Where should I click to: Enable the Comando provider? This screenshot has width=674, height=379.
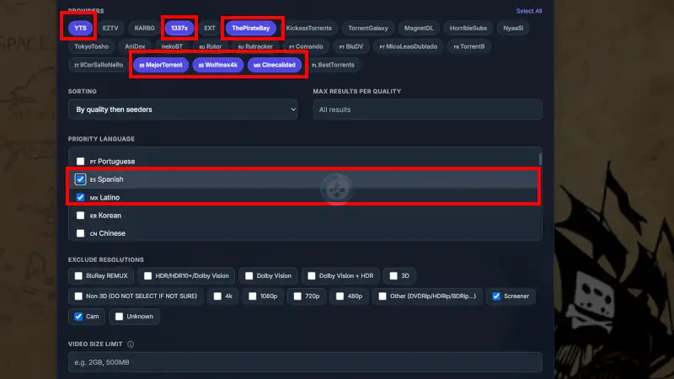pyautogui.click(x=306, y=46)
